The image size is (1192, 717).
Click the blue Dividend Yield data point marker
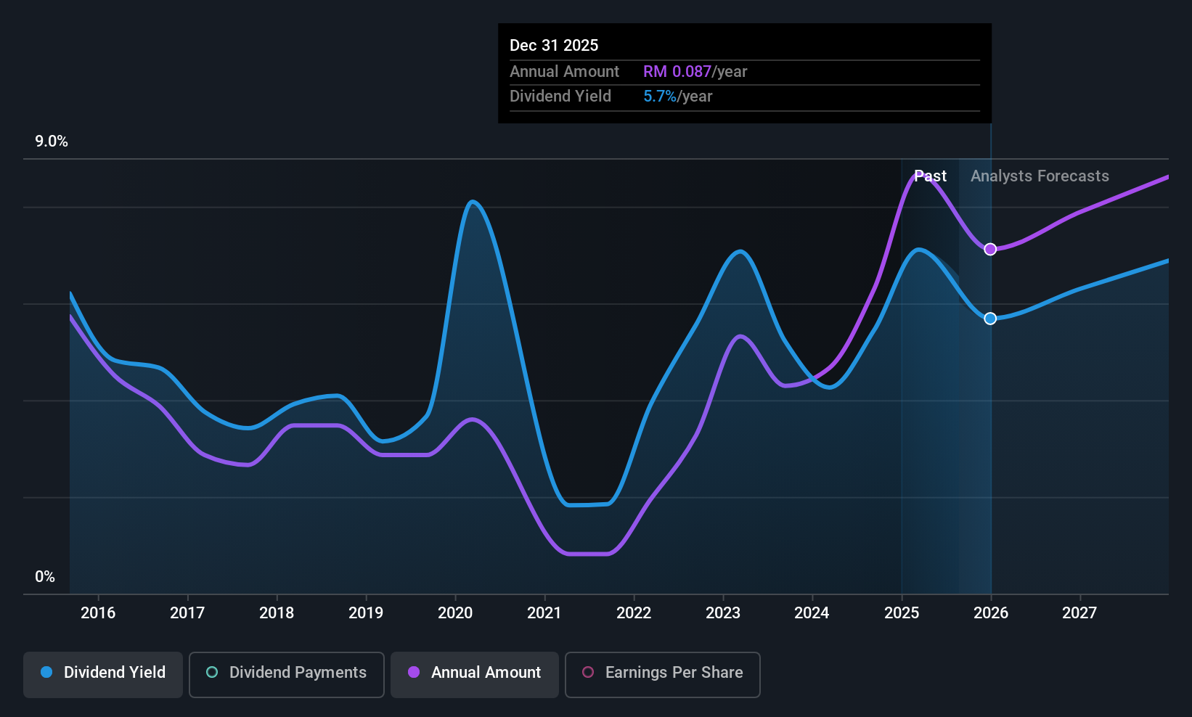click(x=990, y=319)
